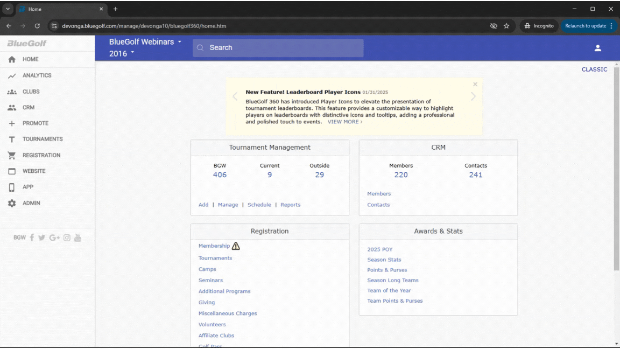Click the Promote plus icon
The width and height of the screenshot is (620, 349).
tap(12, 123)
